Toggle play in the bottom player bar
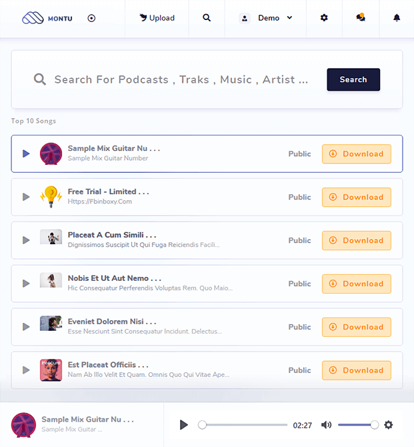The image size is (414, 447). [x=184, y=425]
